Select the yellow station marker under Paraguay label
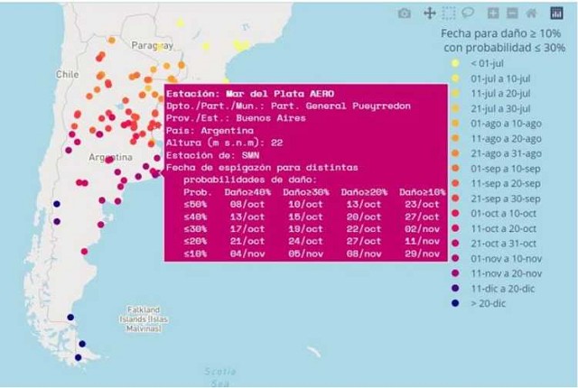This screenshot has width=578, height=388. (x=159, y=47)
